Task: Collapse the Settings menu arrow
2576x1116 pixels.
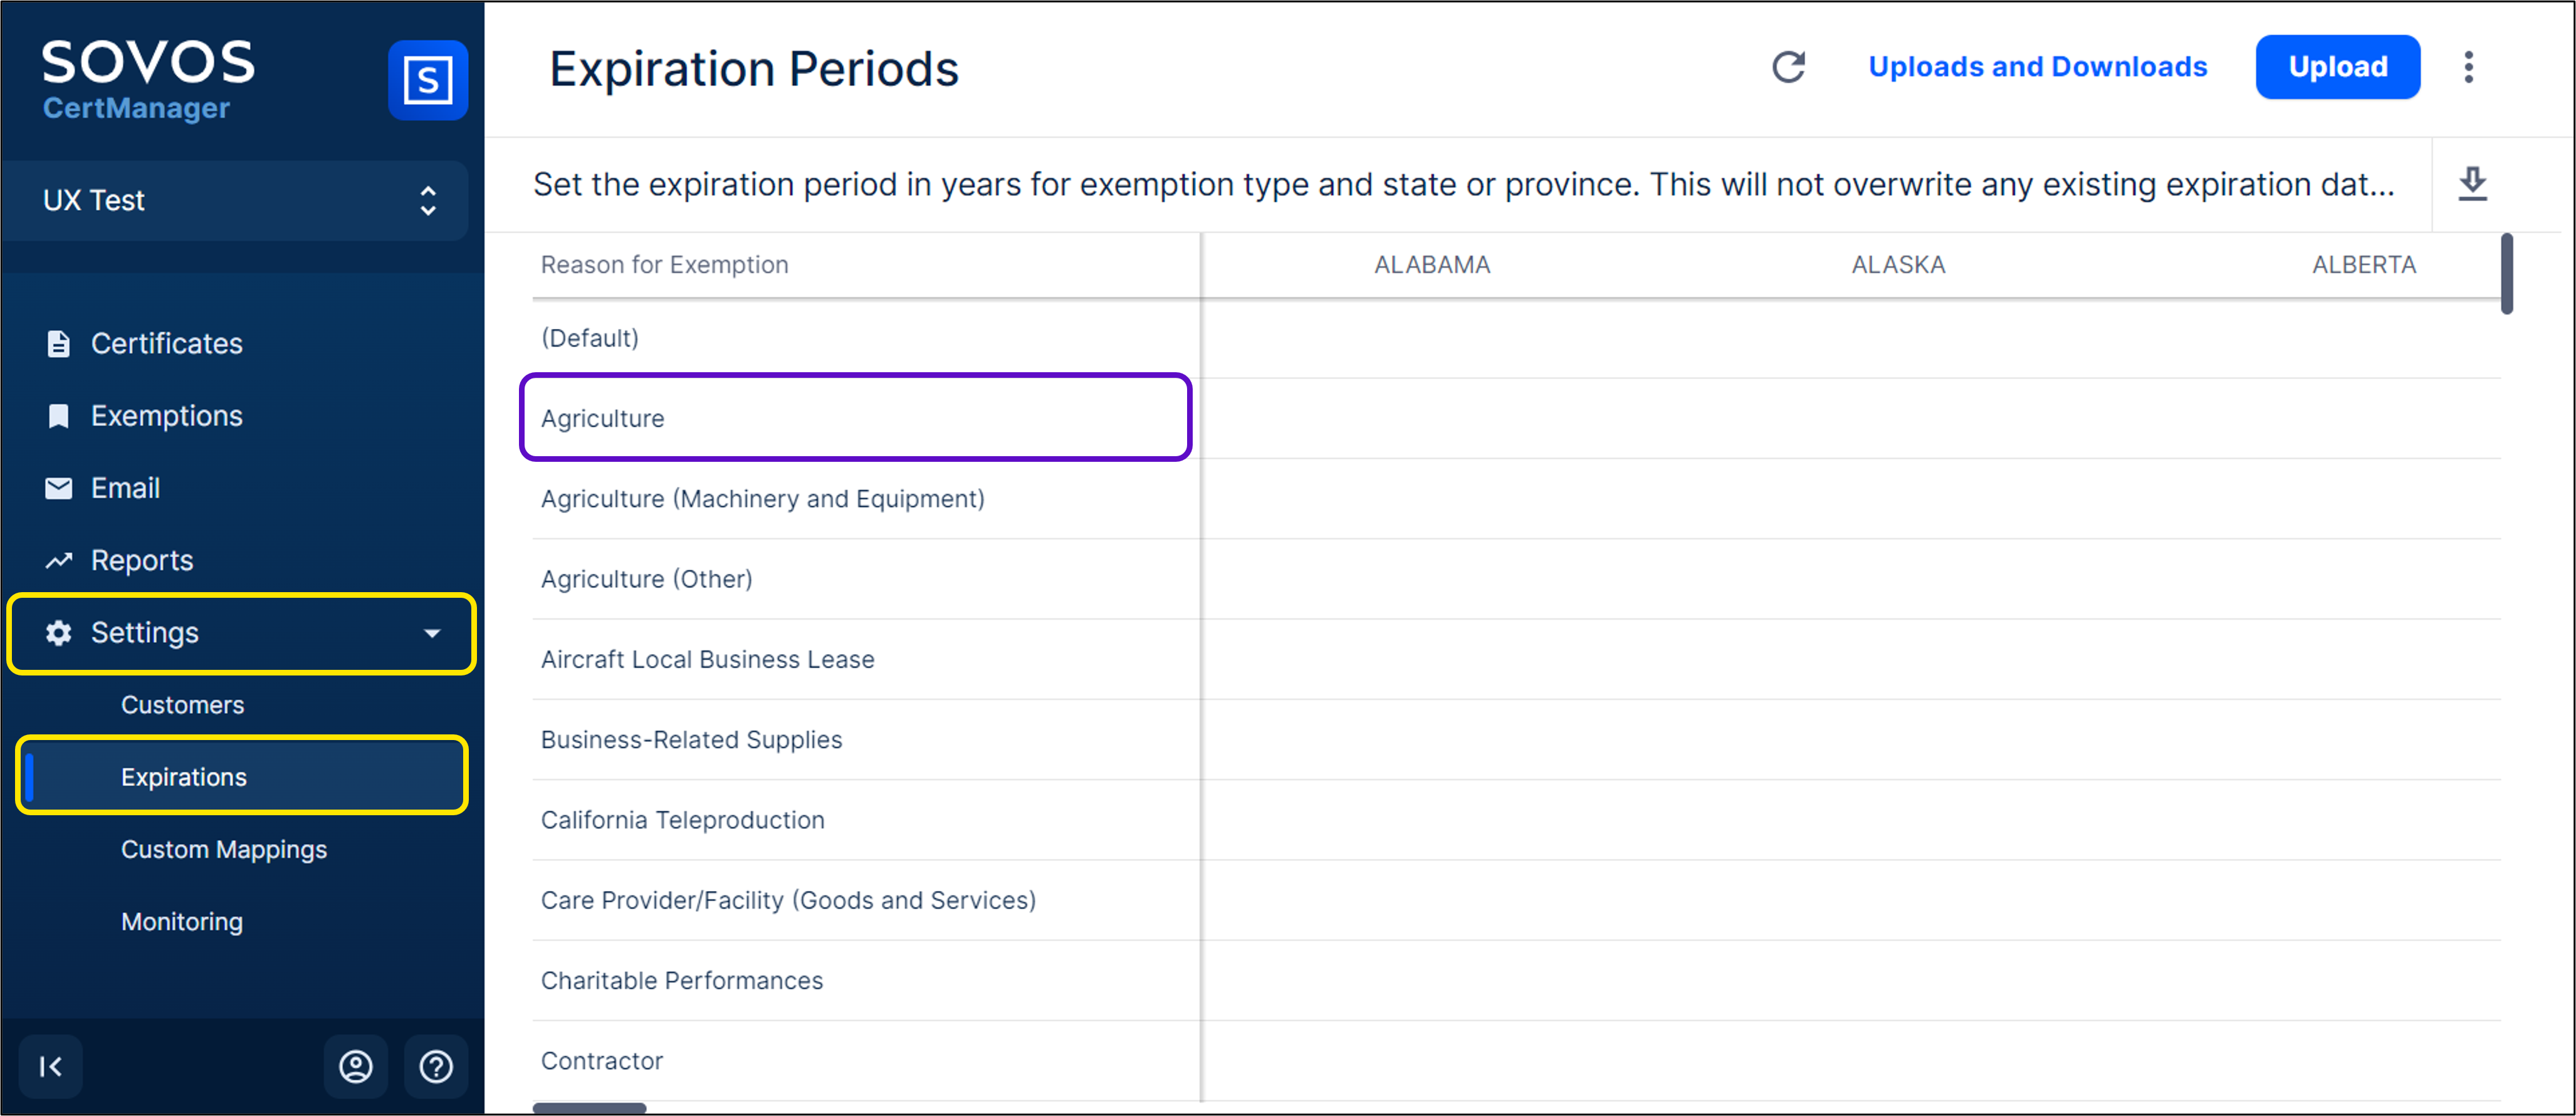Action: [432, 633]
